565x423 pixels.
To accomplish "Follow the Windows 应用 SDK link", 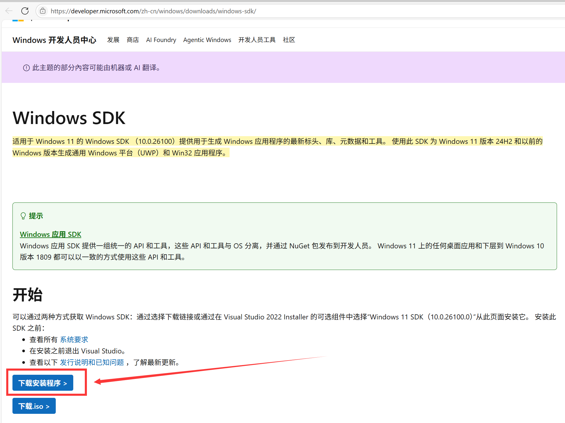I will click(x=50, y=234).
